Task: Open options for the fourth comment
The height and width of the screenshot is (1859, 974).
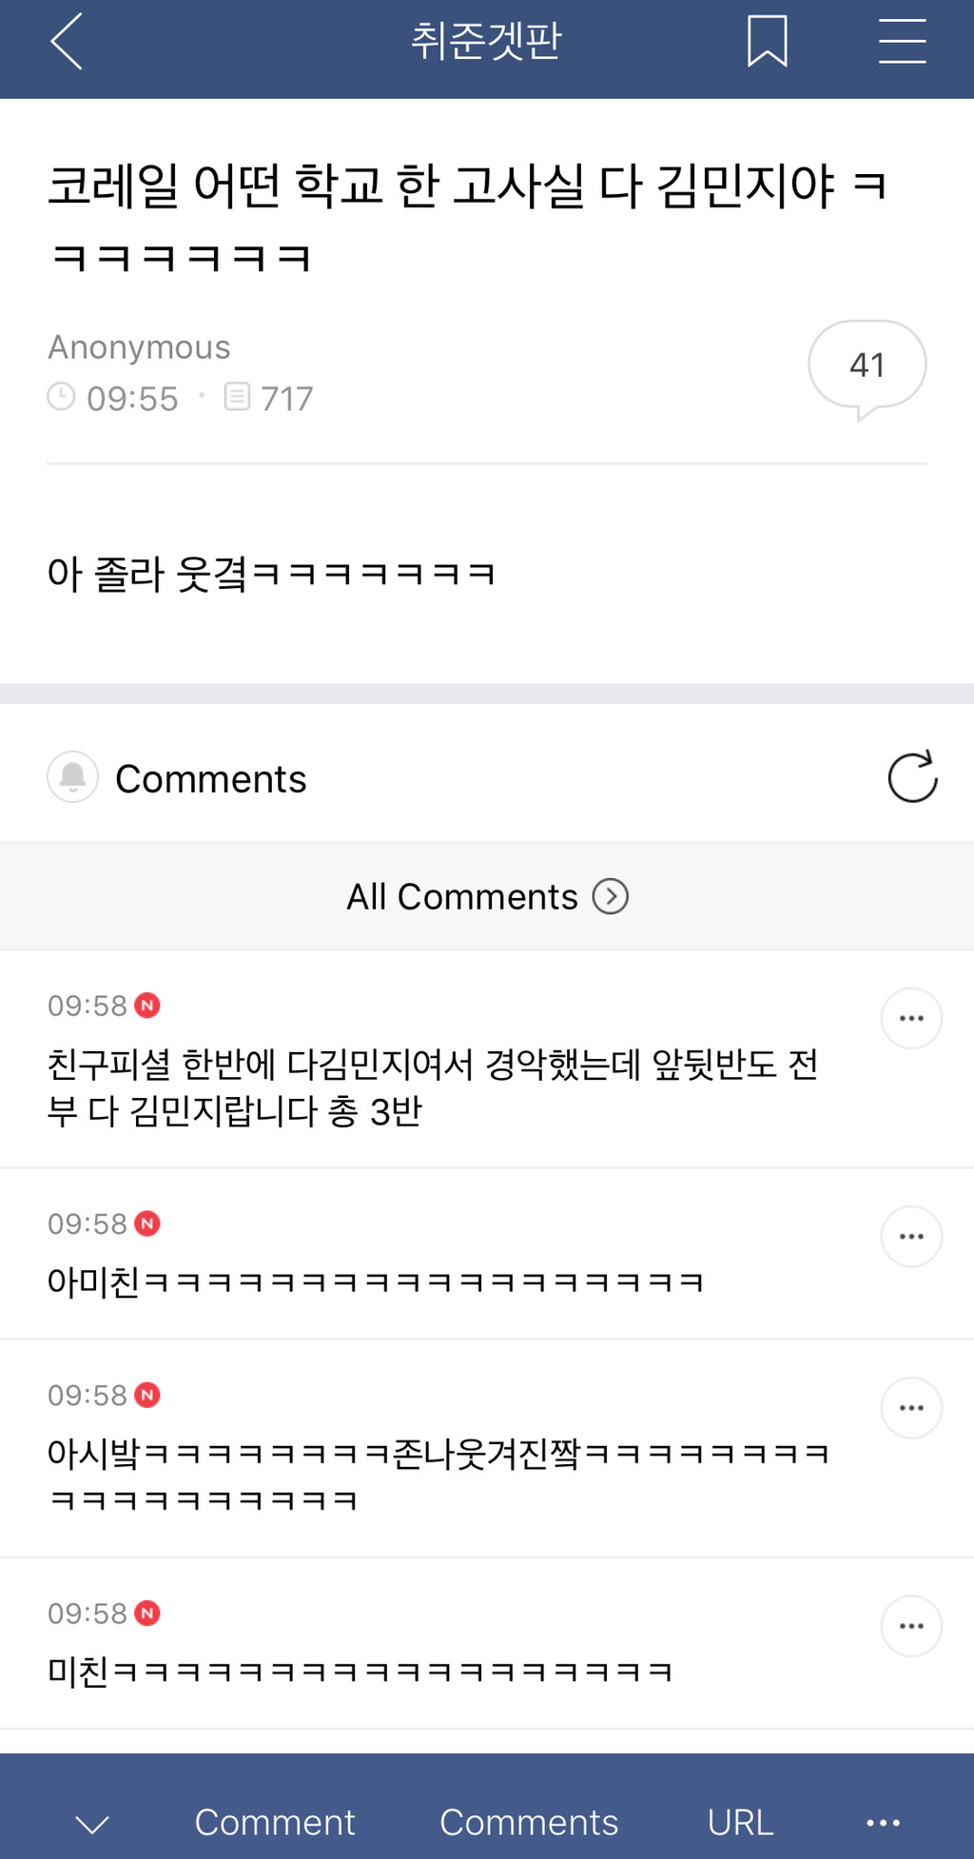Action: 911,1626
